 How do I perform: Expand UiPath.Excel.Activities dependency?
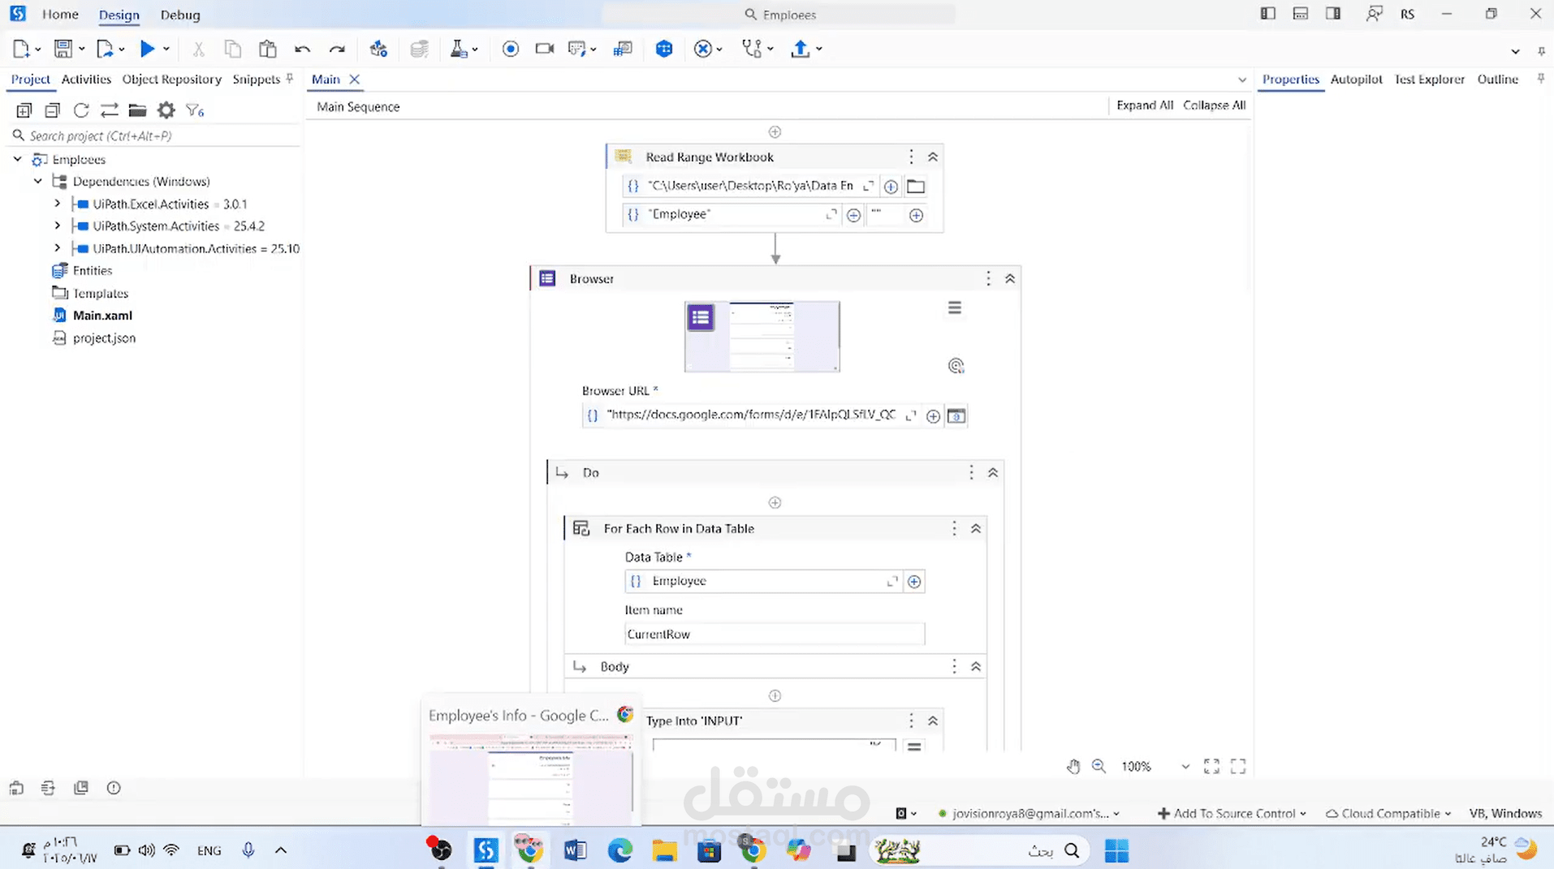(x=58, y=204)
